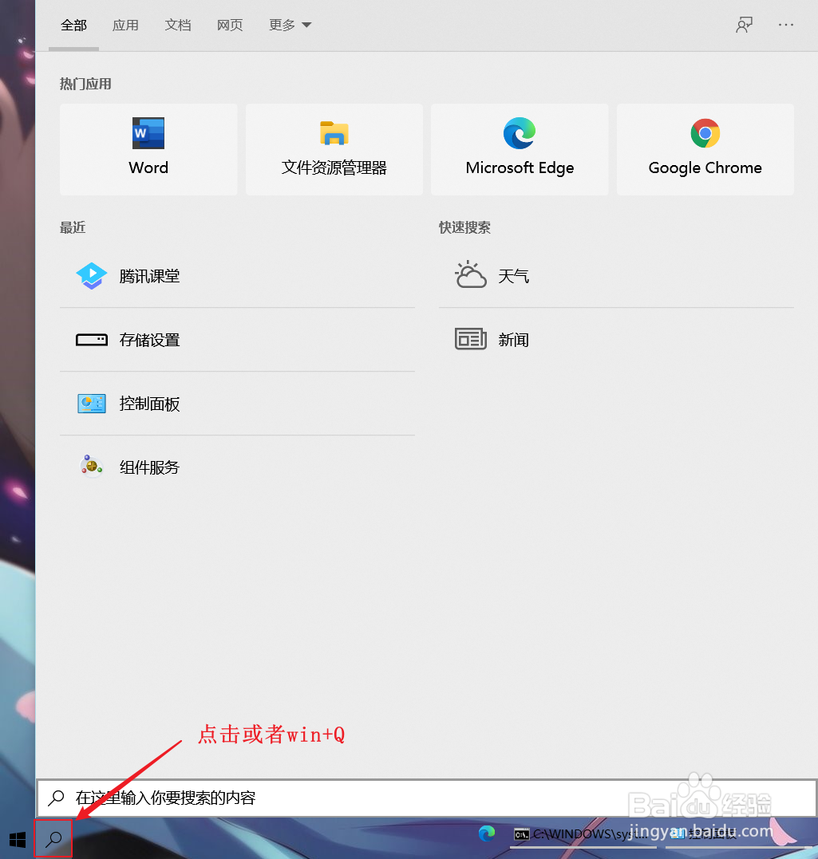818x859 pixels.
Task: Launch Google Chrome from top apps
Action: (x=705, y=149)
